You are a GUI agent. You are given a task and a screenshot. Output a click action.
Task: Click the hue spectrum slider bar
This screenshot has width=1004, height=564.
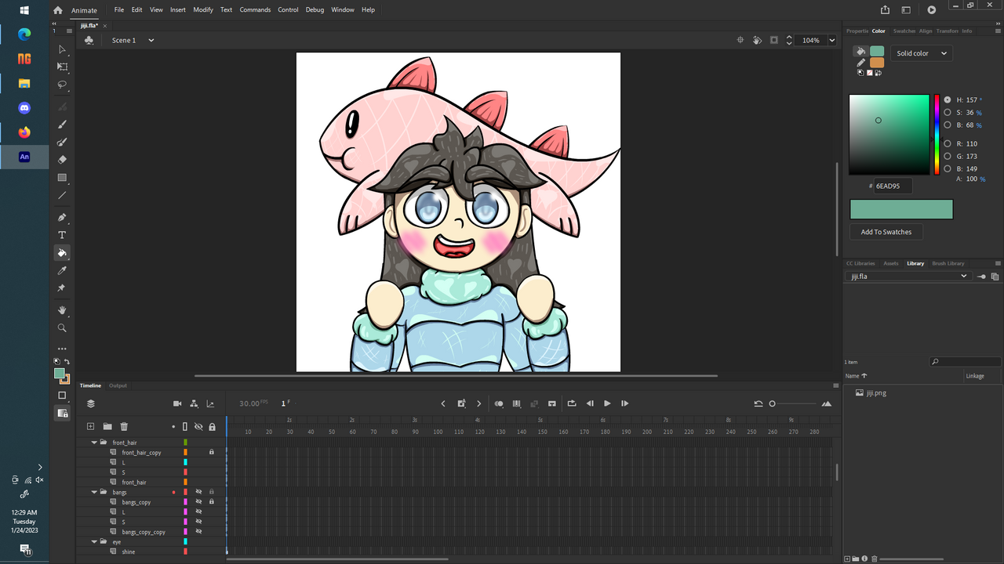[937, 135]
